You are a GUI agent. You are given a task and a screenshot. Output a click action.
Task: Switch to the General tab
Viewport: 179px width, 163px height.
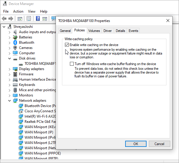pyautogui.click(x=65, y=31)
